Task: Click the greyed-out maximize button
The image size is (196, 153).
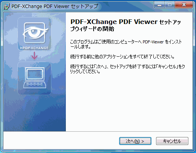Action: tap(170, 5)
